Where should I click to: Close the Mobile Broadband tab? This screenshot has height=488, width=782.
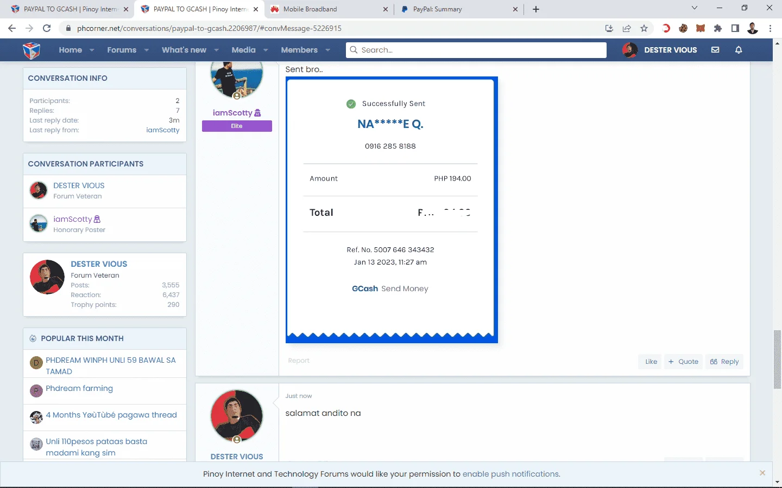click(386, 9)
